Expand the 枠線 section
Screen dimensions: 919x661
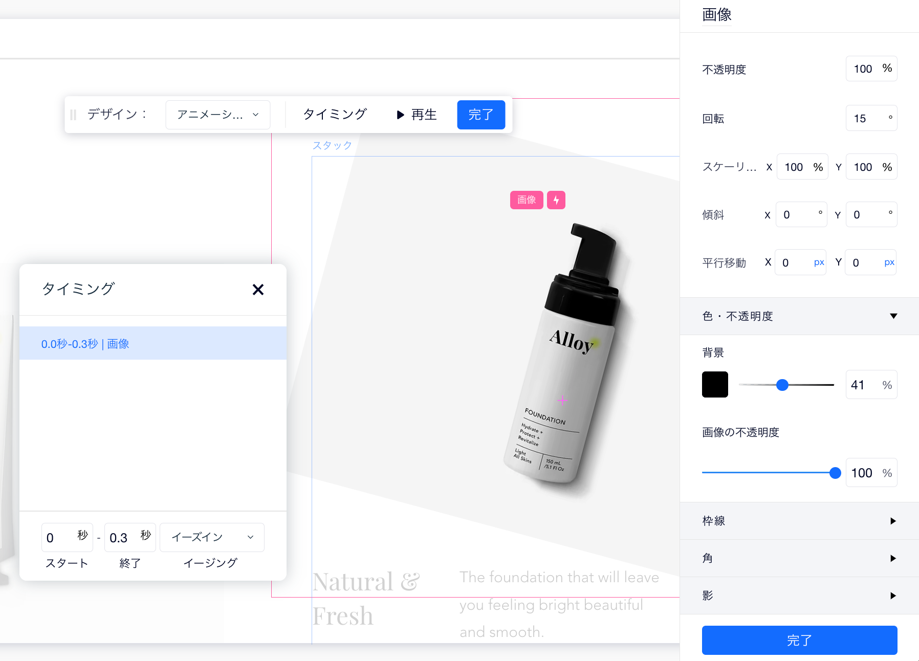pyautogui.click(x=799, y=521)
